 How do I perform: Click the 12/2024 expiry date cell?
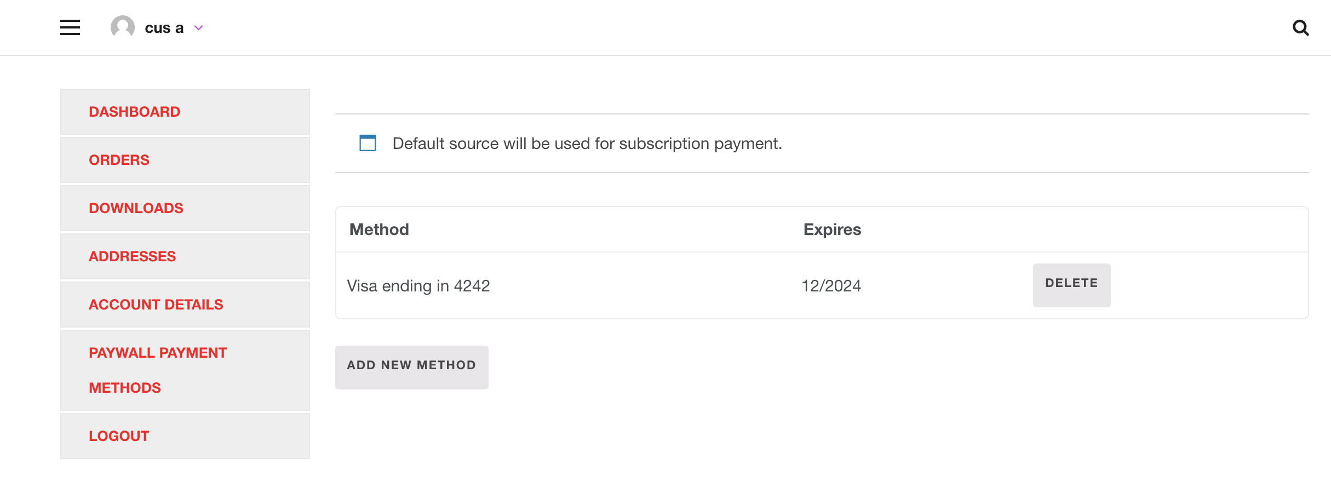831,286
